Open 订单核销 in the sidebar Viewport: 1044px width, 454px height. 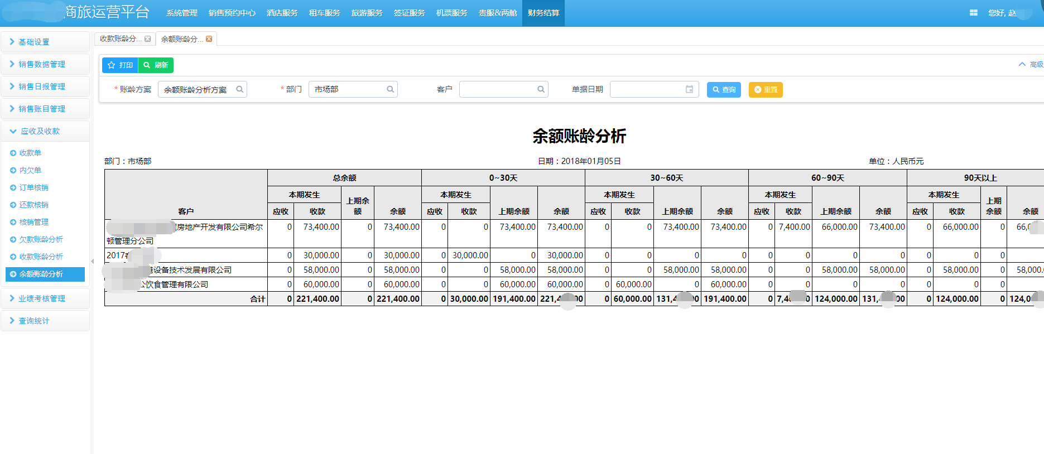[34, 187]
